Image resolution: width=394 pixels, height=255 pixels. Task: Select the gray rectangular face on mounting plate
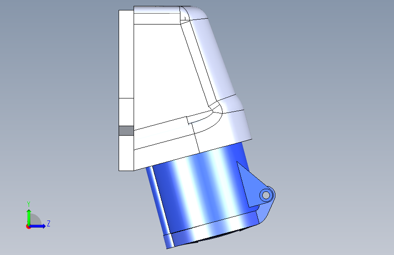pyautogui.click(x=126, y=131)
